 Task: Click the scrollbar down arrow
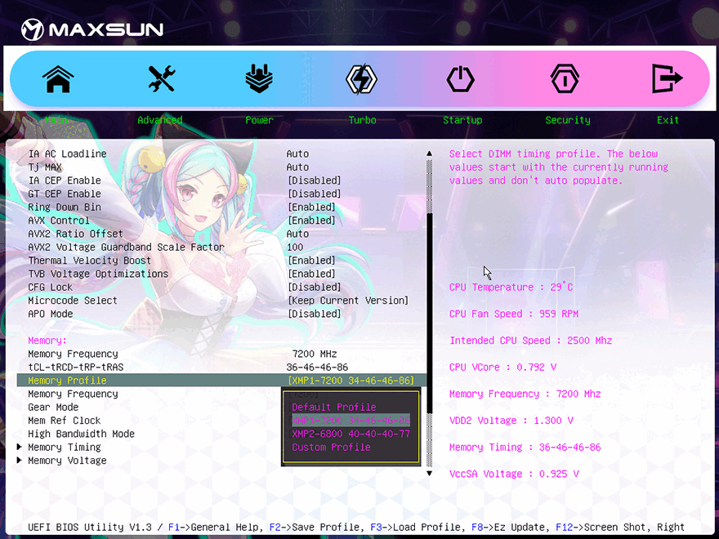point(429,473)
